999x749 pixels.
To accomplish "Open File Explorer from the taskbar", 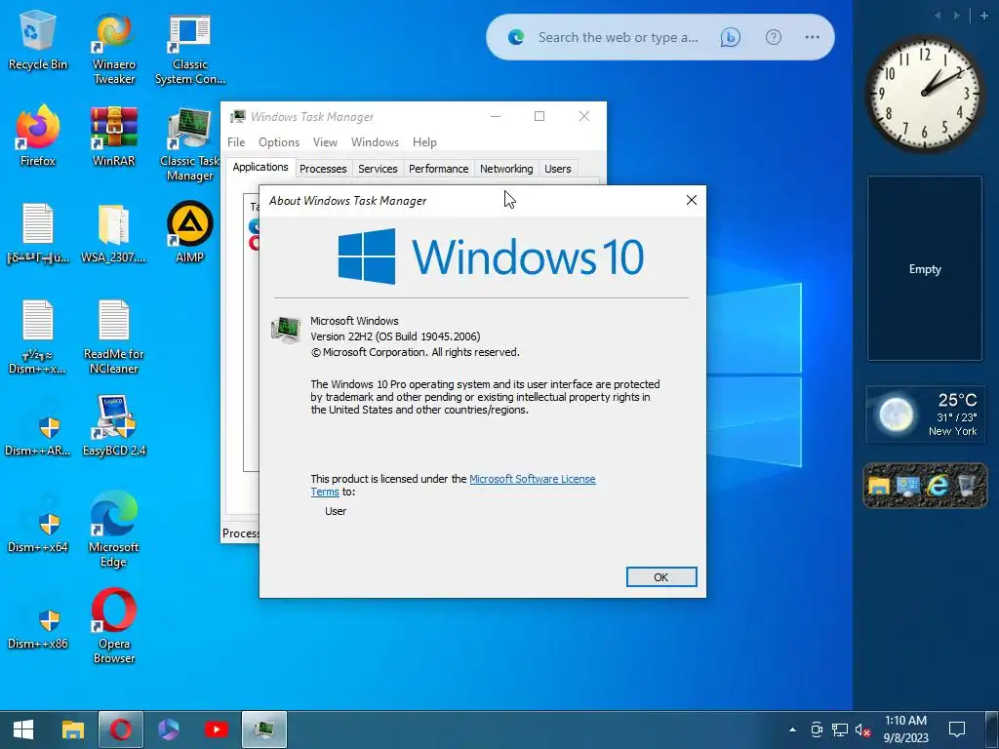I will pos(72,729).
